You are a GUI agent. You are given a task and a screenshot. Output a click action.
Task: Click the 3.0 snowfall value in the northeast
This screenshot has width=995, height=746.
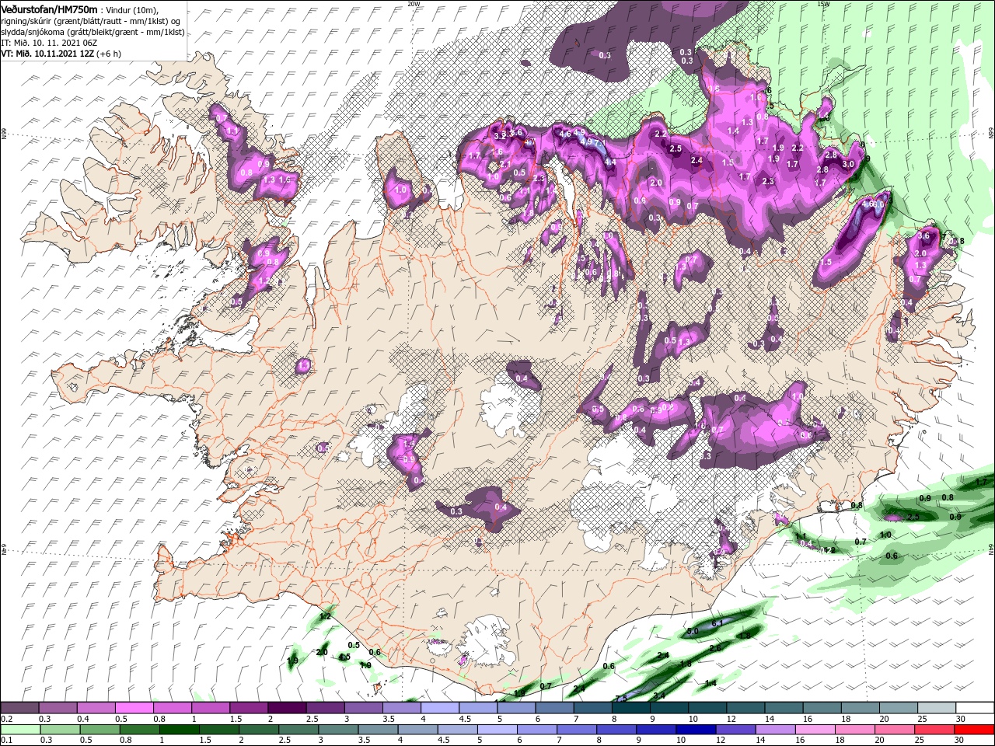click(848, 164)
